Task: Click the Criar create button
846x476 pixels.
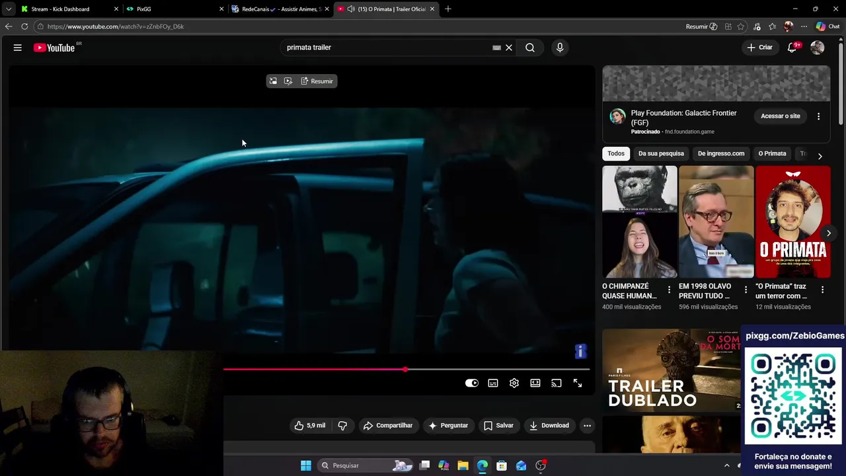Action: click(x=759, y=48)
